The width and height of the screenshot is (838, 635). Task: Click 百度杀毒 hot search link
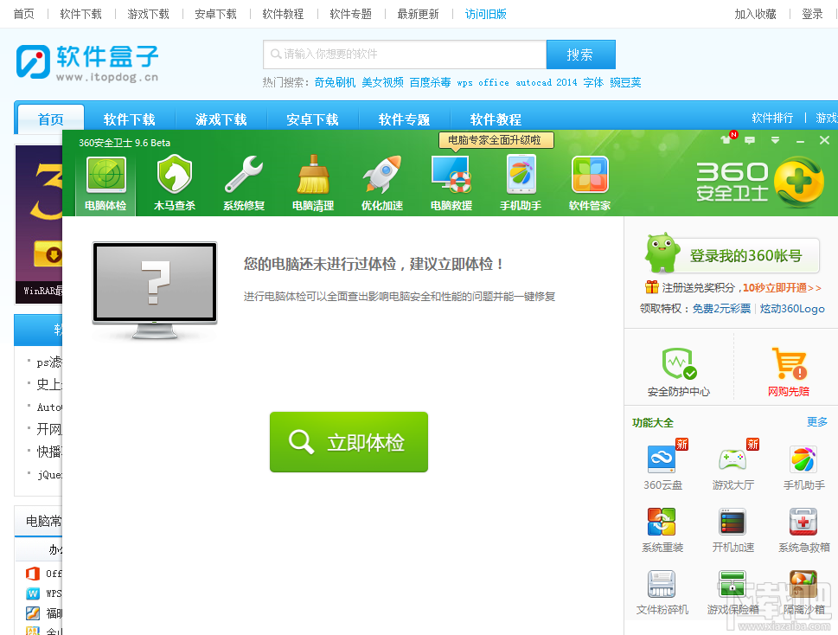pyautogui.click(x=430, y=82)
